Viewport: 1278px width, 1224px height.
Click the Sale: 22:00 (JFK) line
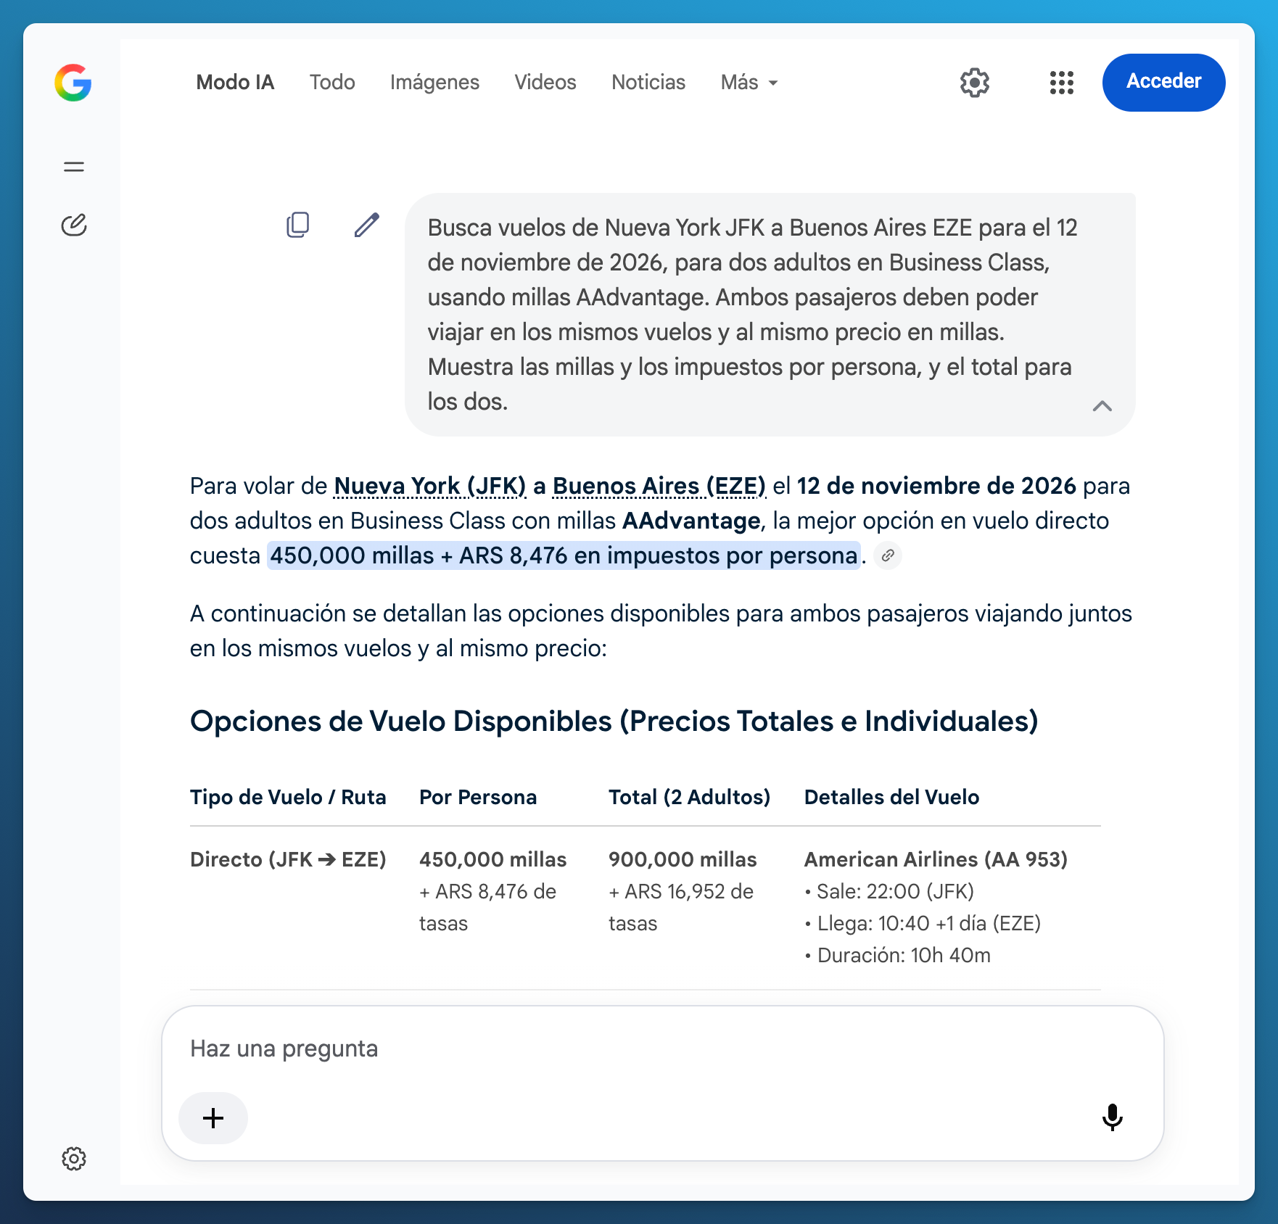(889, 891)
